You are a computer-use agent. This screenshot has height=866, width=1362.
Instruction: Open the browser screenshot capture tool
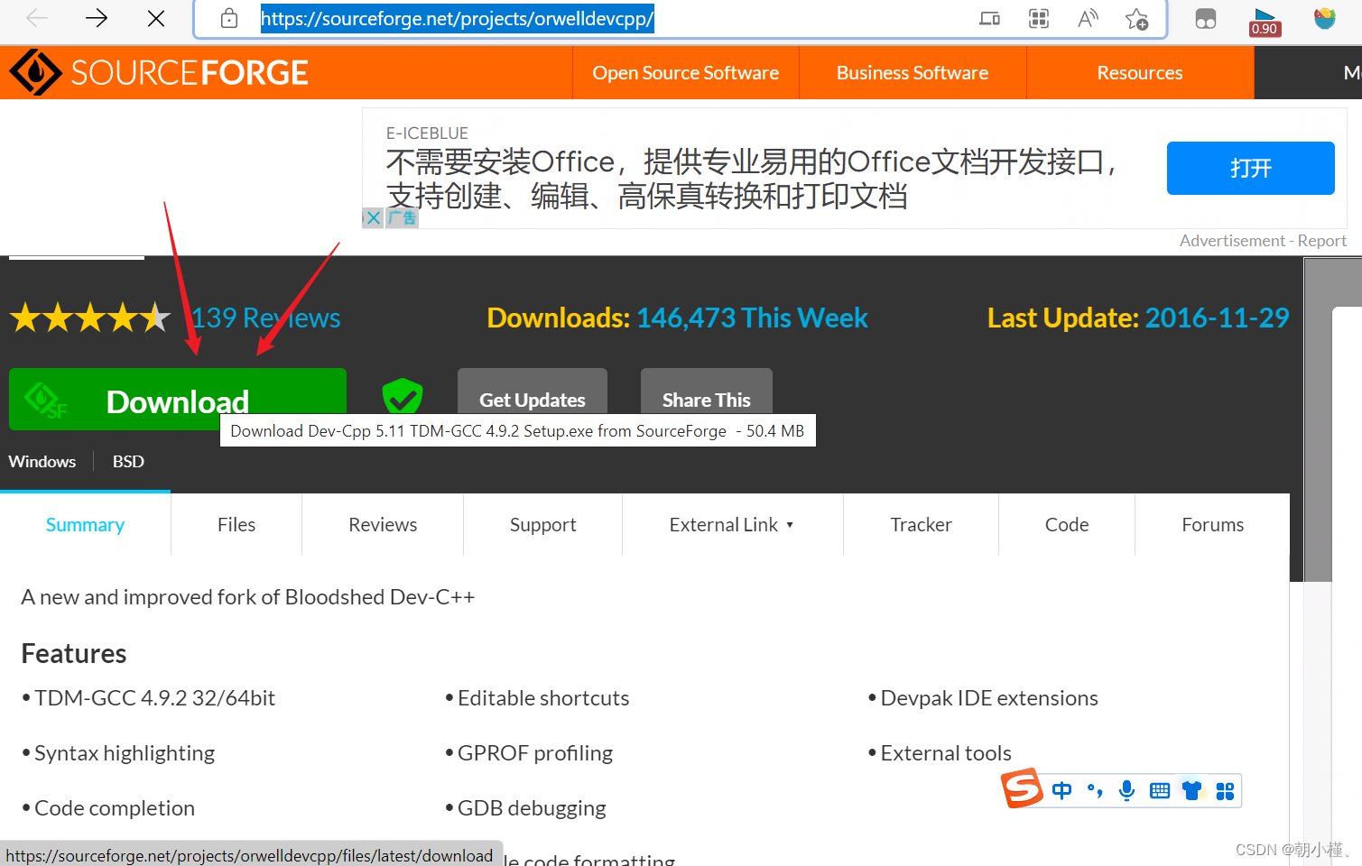1038,18
